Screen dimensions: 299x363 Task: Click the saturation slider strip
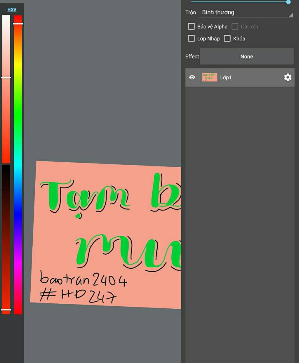coord(6,89)
